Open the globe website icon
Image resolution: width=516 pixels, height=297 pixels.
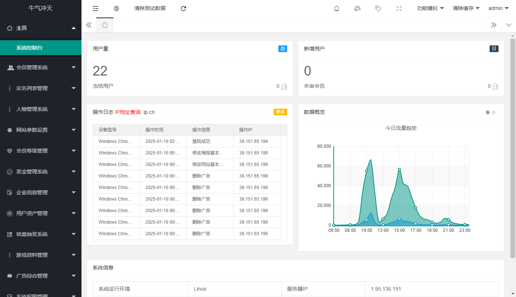pos(116,9)
